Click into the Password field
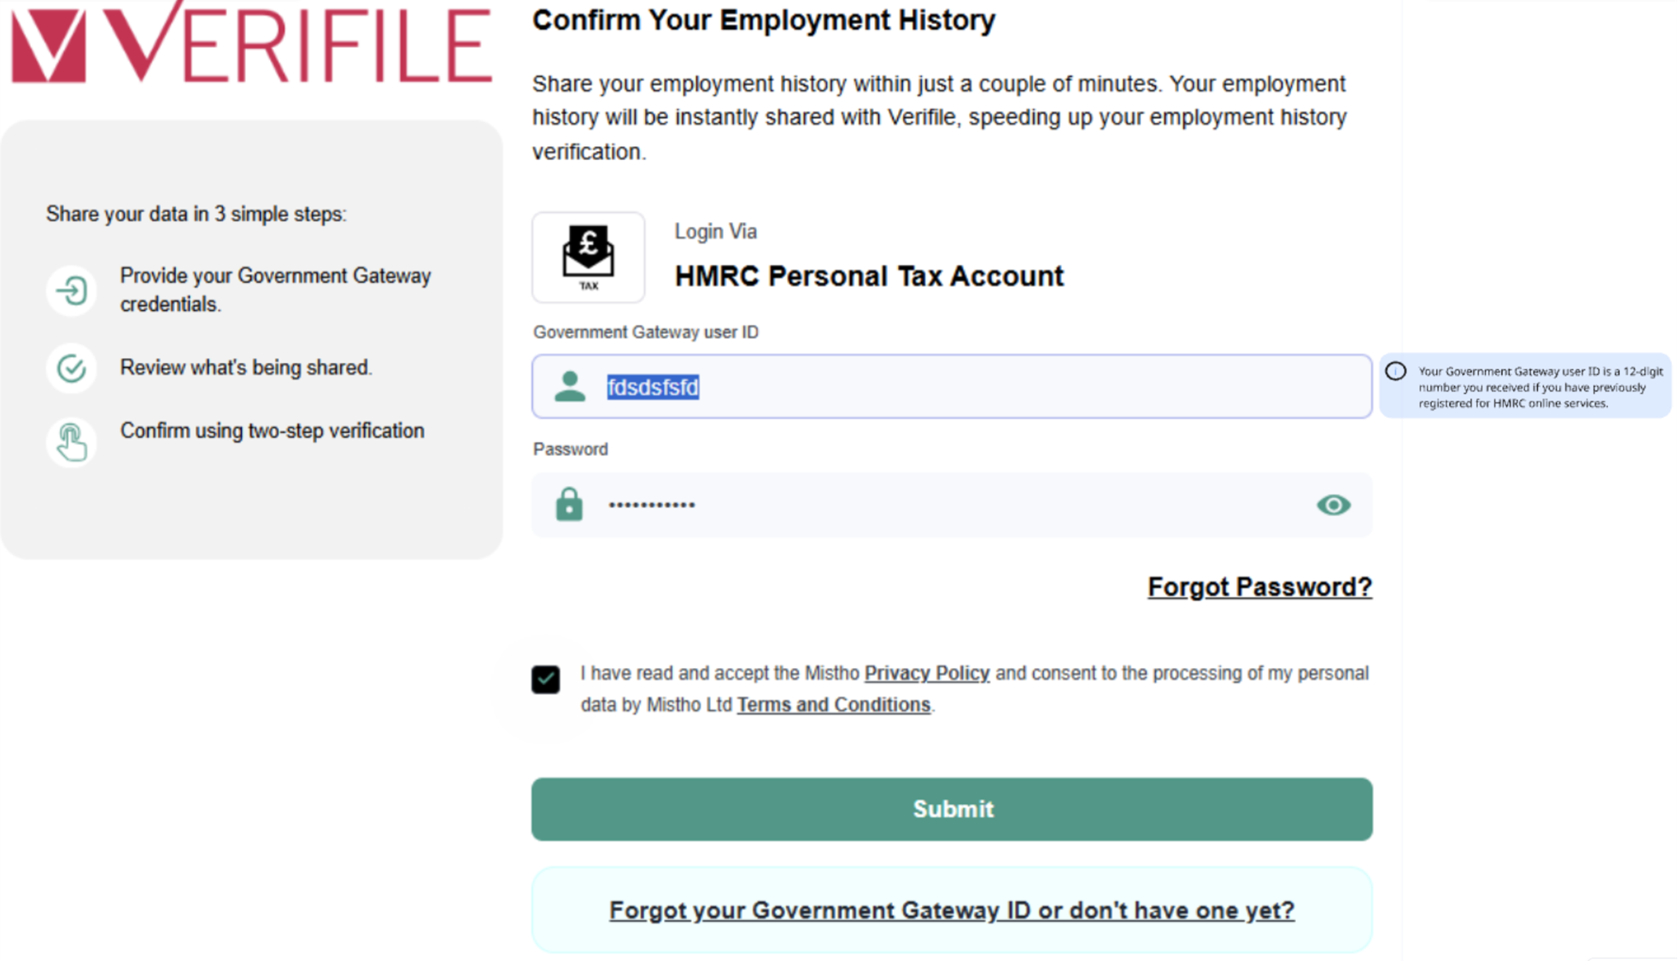Viewport: 1678px width, 961px height. point(940,505)
